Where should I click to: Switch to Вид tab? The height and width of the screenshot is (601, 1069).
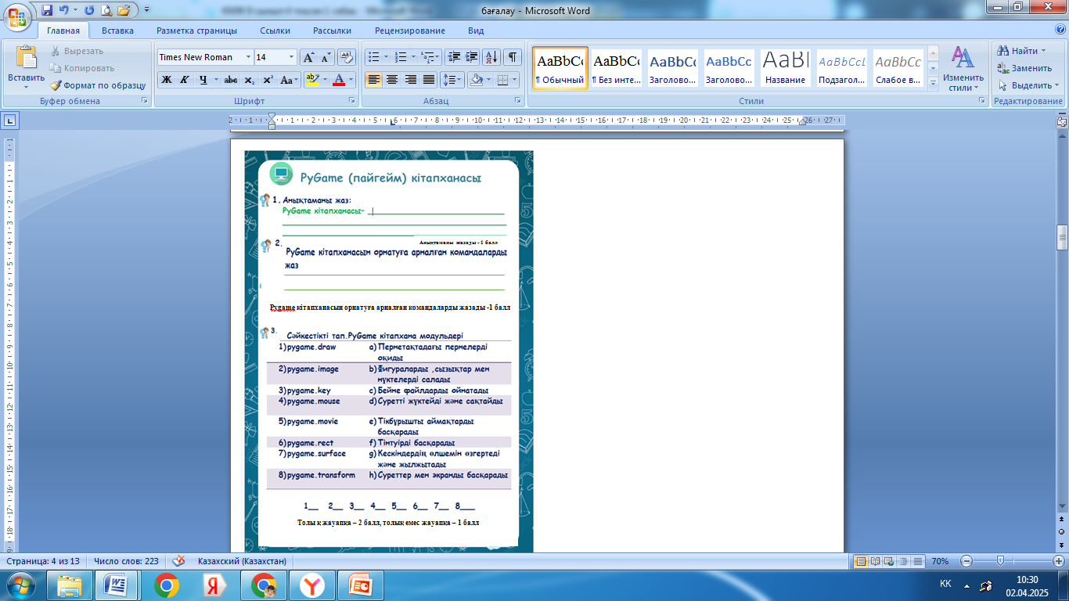pyautogui.click(x=476, y=31)
